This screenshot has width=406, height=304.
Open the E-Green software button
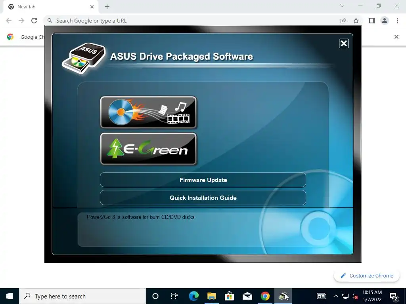[x=148, y=149]
